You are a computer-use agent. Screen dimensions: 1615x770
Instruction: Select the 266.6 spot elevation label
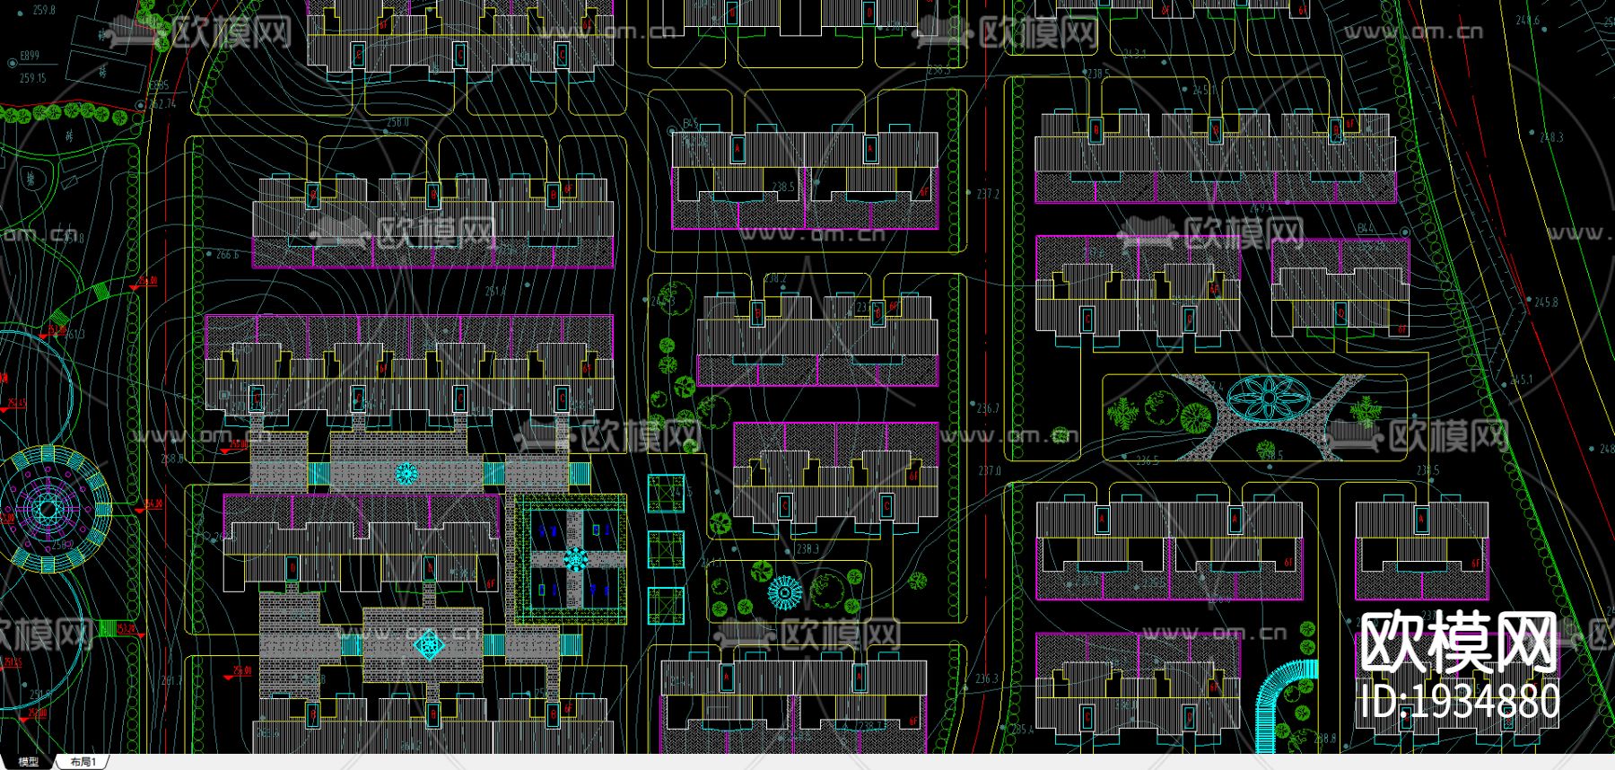tap(227, 255)
